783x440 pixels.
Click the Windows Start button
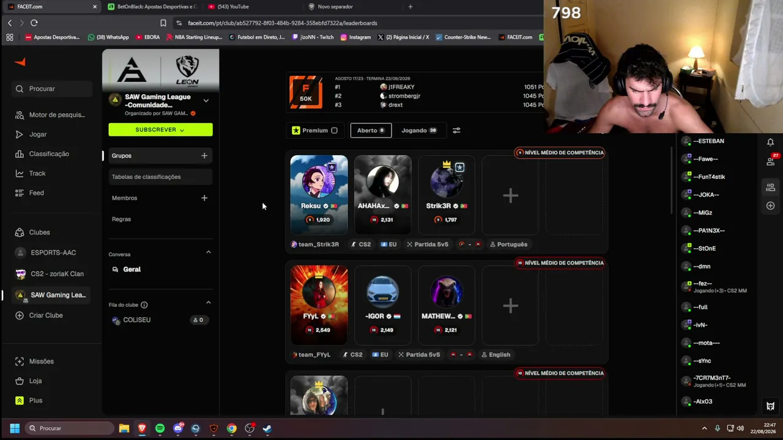(x=15, y=428)
